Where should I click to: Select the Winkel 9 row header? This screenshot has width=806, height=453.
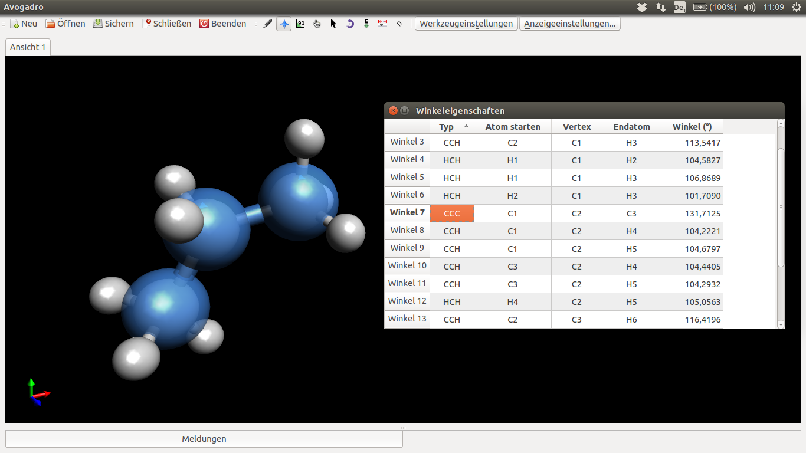pos(407,248)
